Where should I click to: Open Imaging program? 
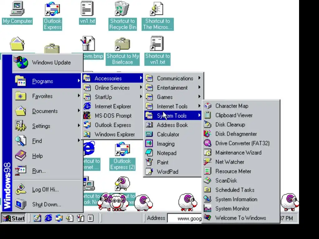(x=173, y=144)
